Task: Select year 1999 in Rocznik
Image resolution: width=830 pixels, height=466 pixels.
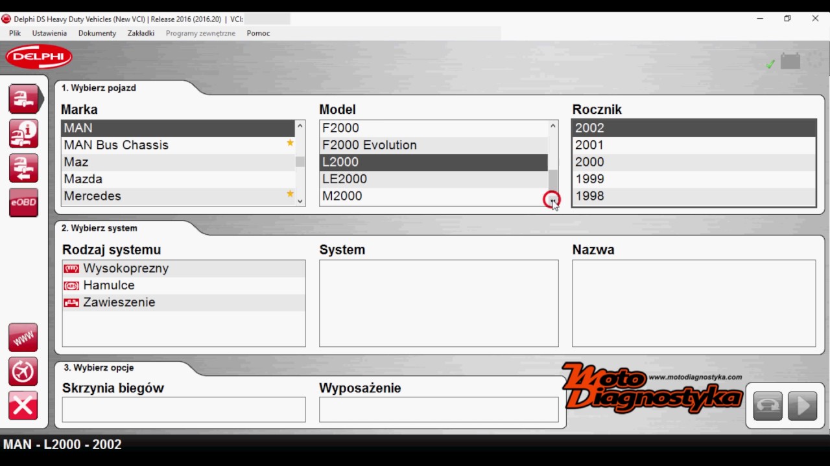Action: 694,179
